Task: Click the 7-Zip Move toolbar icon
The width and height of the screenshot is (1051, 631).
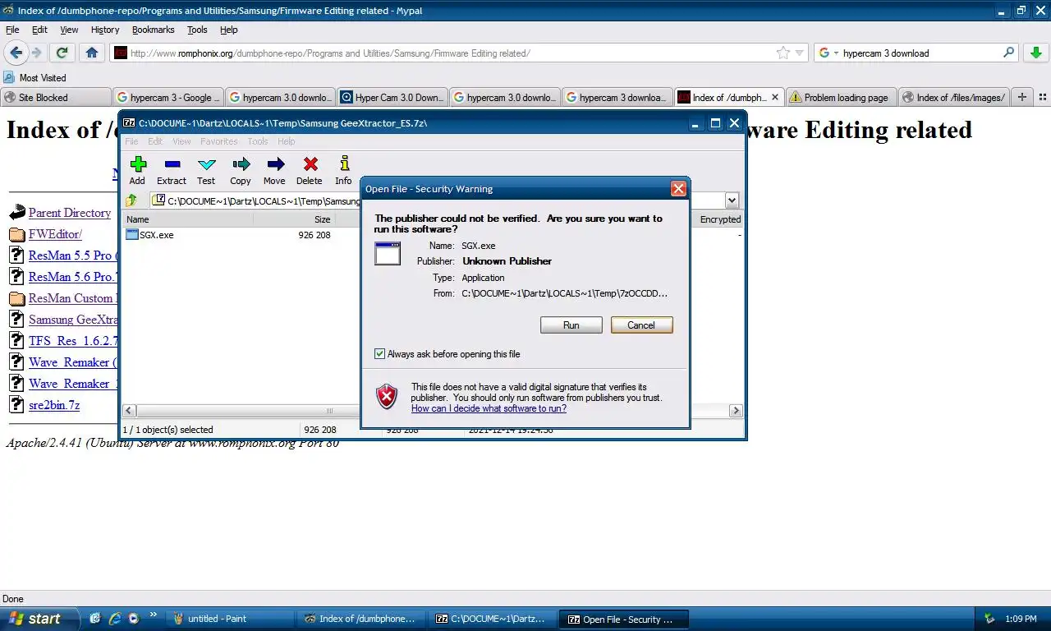Action: tap(275, 164)
